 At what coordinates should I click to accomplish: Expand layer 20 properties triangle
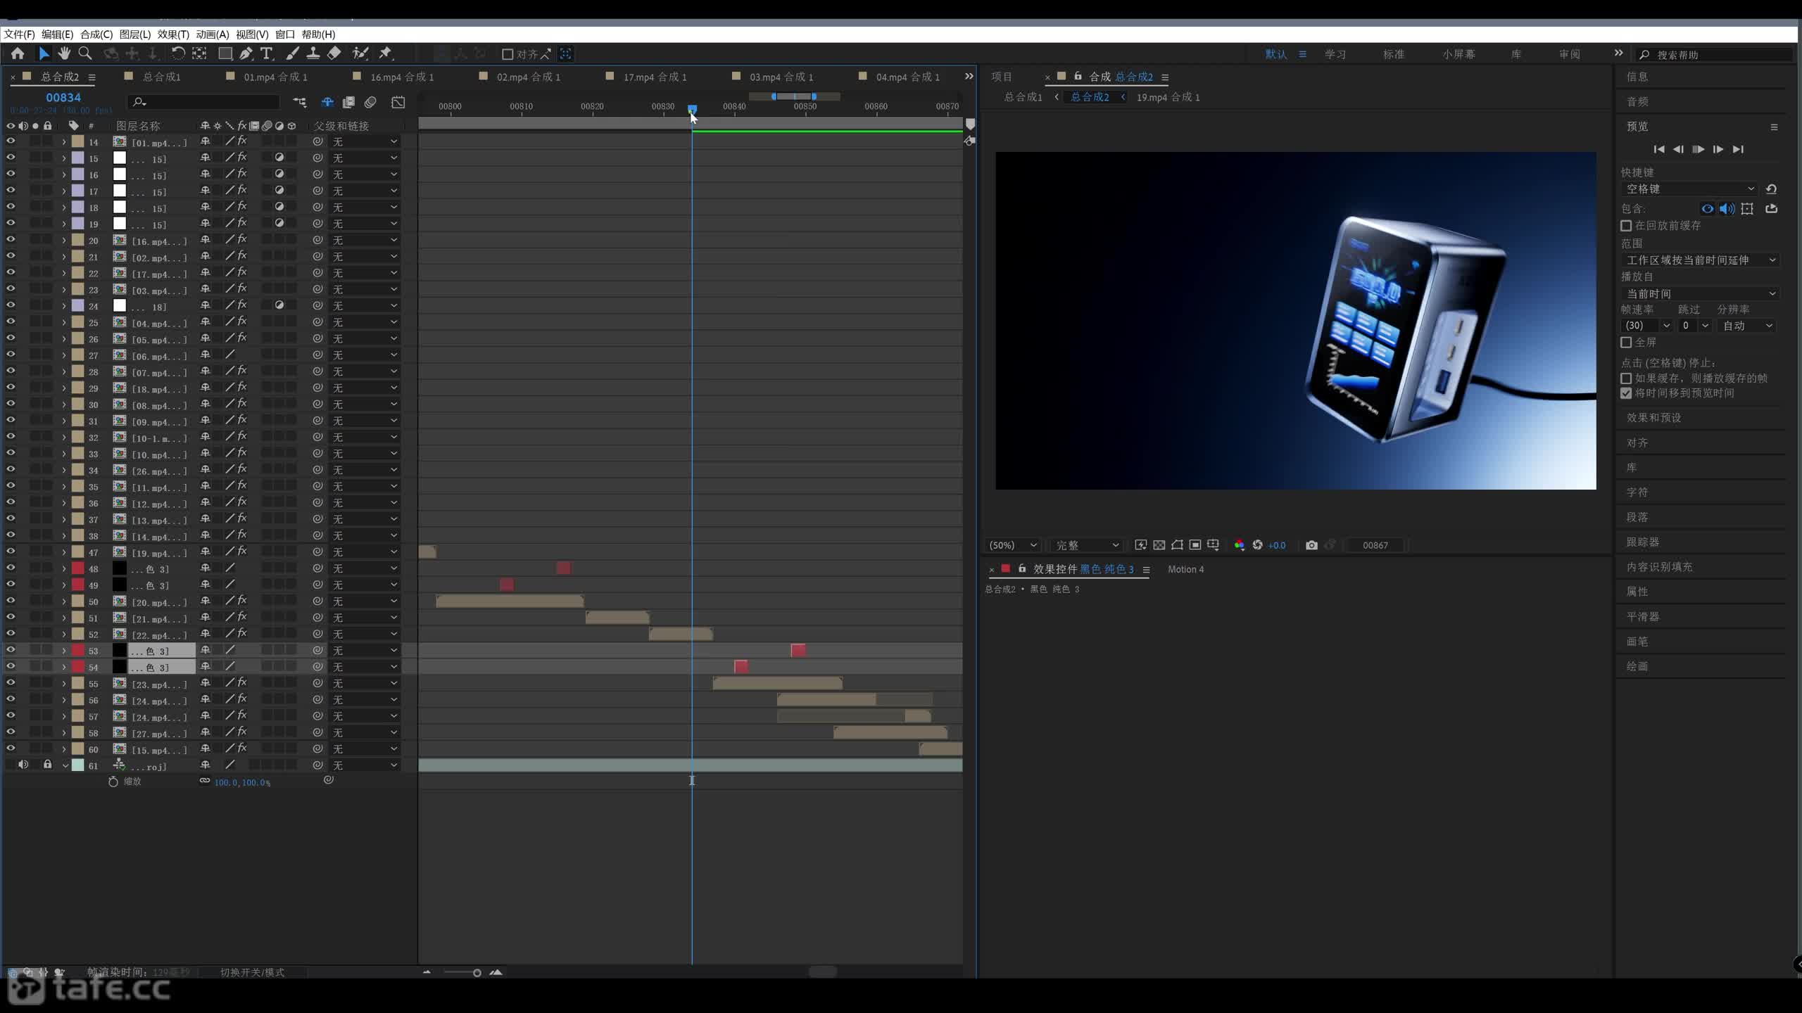coord(64,241)
